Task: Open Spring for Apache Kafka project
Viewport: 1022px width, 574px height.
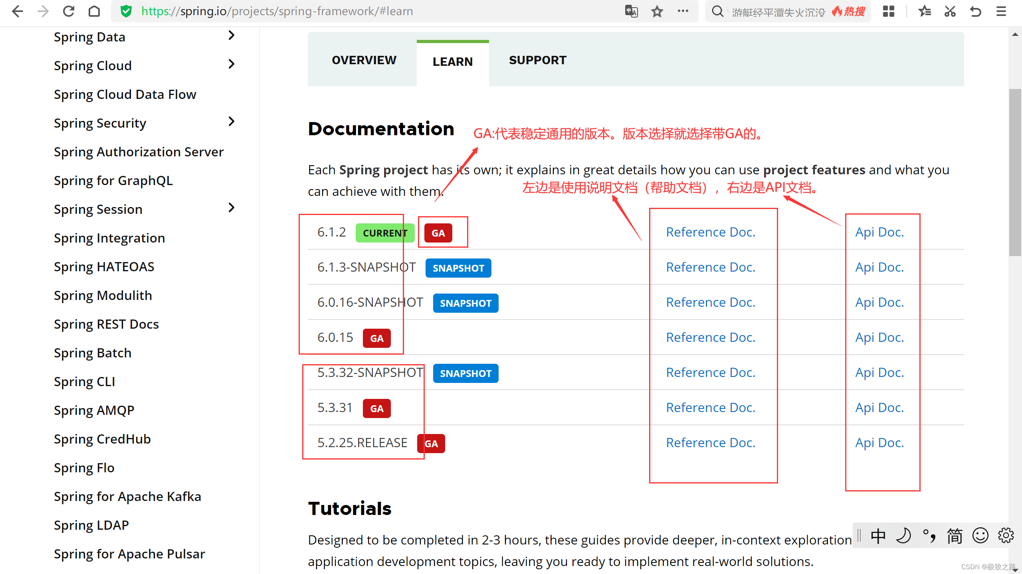Action: [x=127, y=497]
